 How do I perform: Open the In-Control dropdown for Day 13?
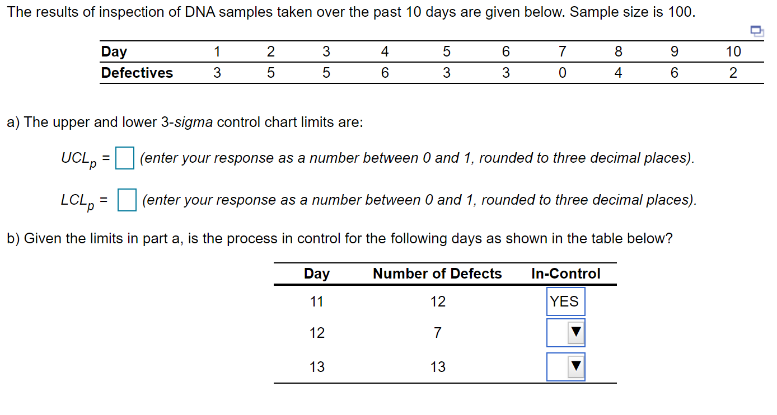click(x=565, y=366)
